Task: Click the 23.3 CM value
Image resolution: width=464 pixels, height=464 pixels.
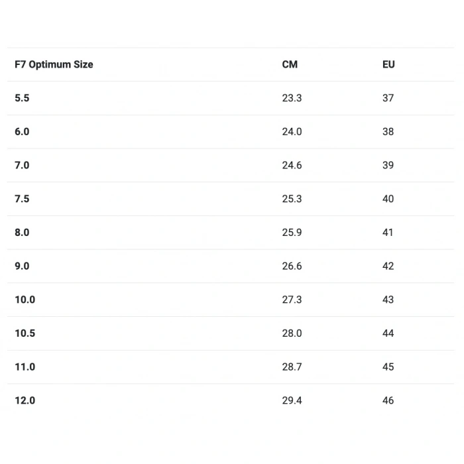Action: click(x=292, y=98)
